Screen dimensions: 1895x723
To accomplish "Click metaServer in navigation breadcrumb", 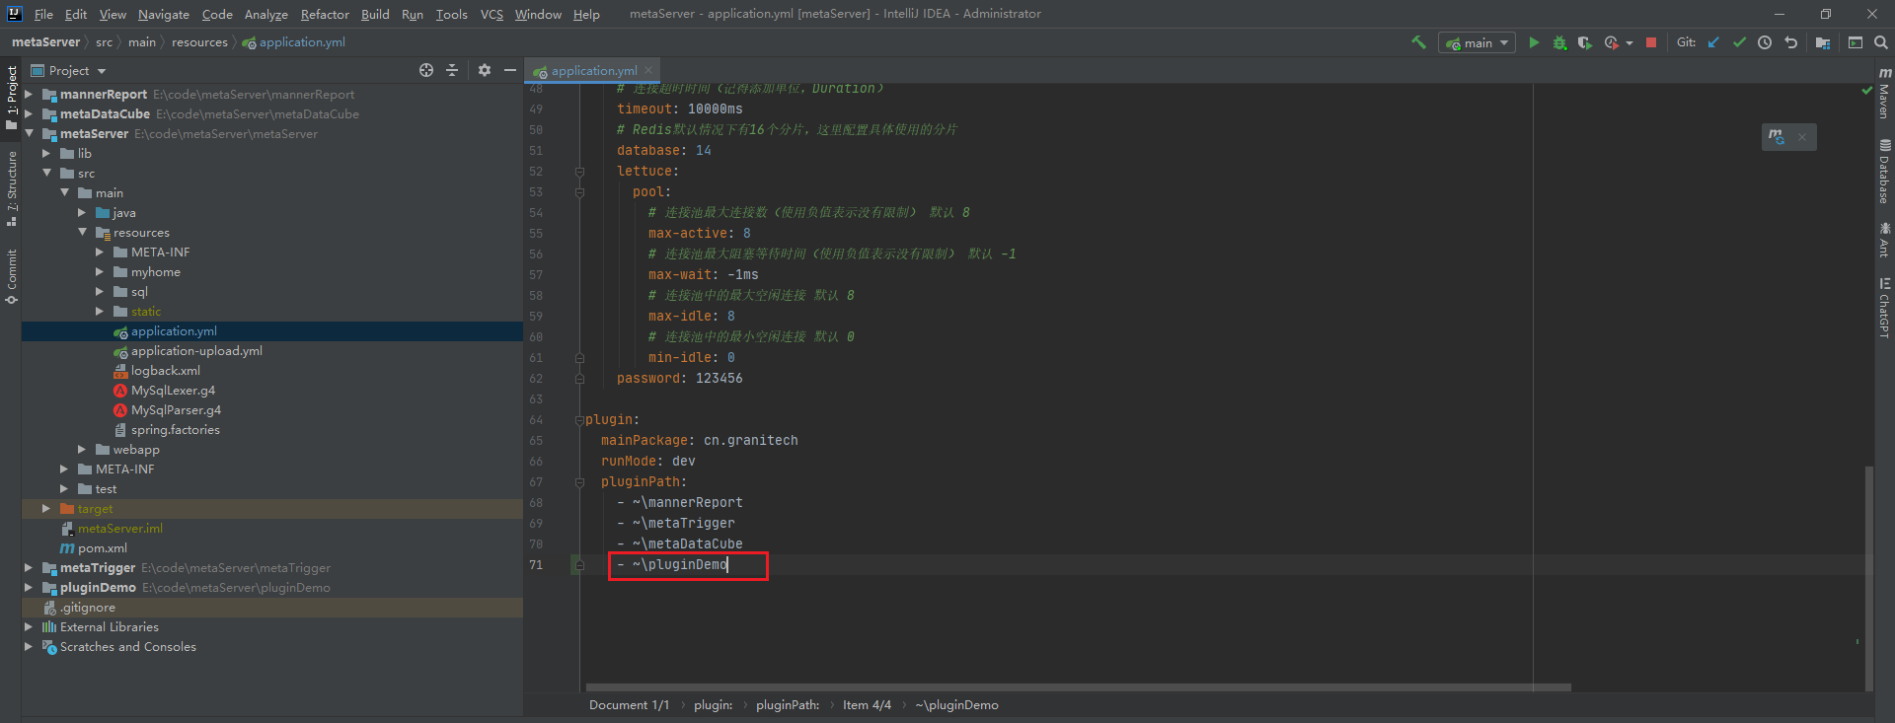I will point(45,42).
